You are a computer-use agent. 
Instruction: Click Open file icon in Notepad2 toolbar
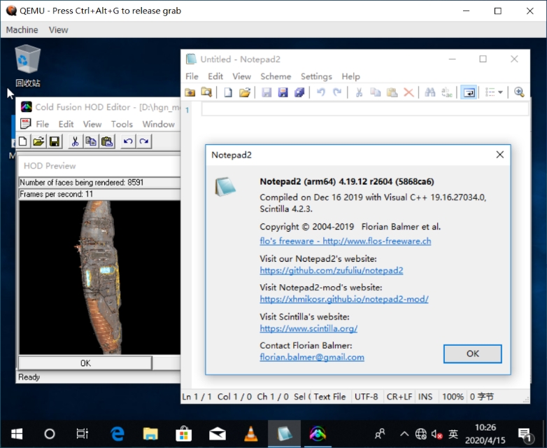pyautogui.click(x=245, y=92)
